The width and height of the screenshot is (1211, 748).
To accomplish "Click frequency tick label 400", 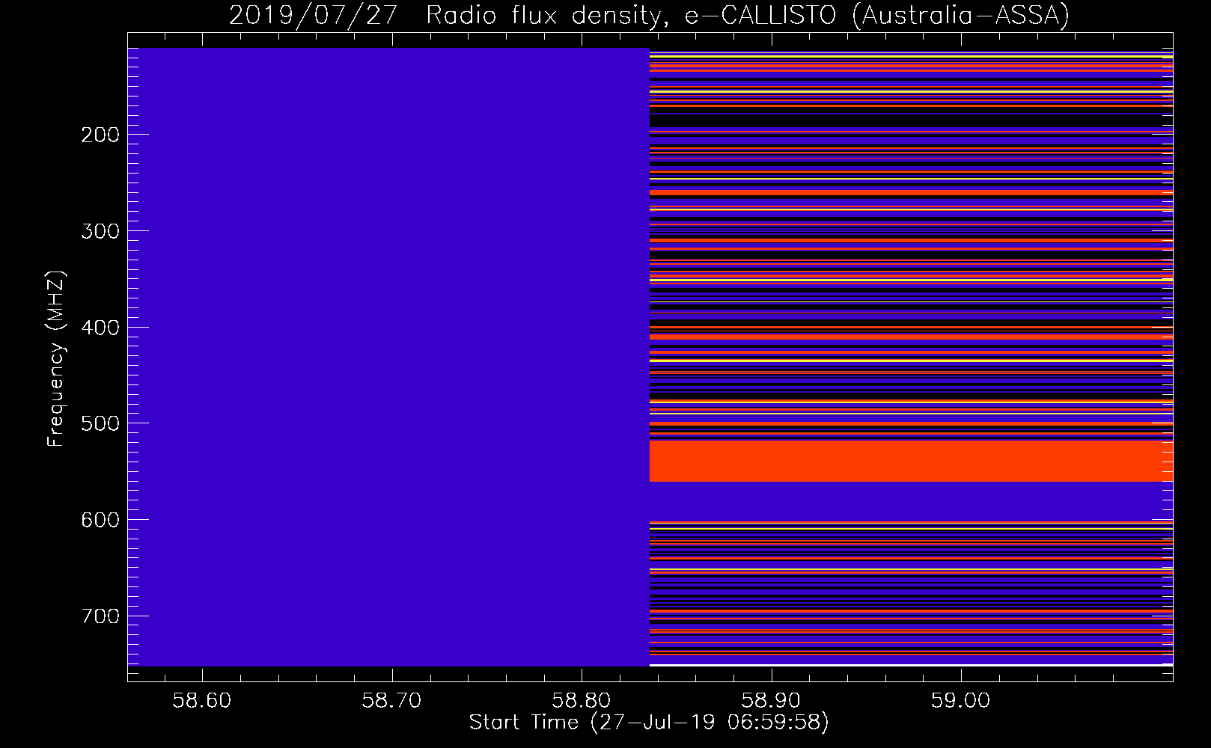I will pos(100,328).
